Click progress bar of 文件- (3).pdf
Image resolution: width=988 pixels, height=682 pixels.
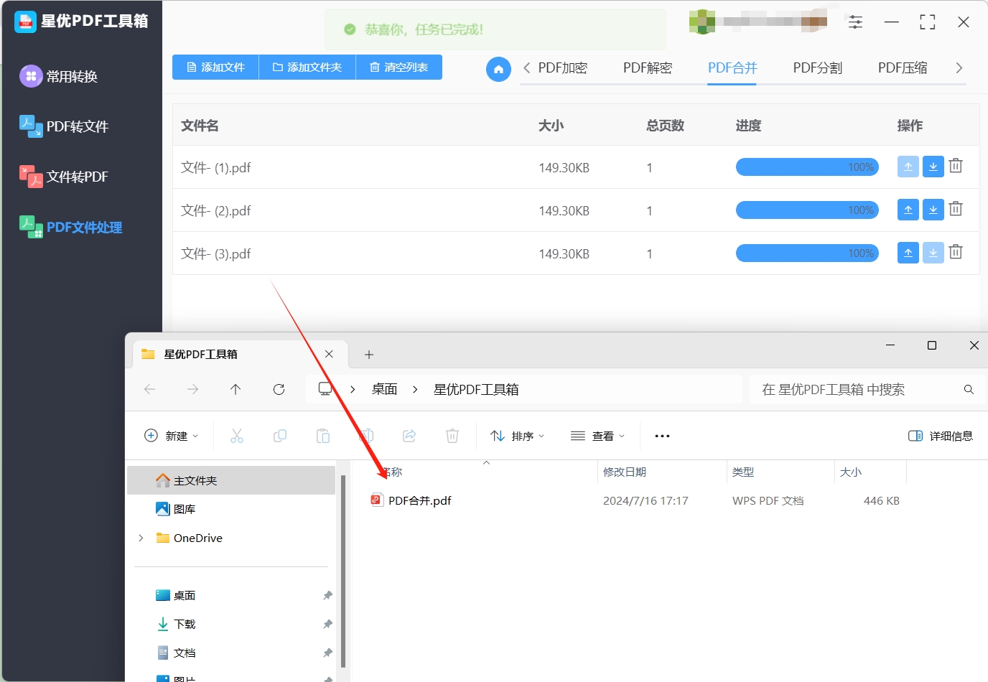(807, 253)
